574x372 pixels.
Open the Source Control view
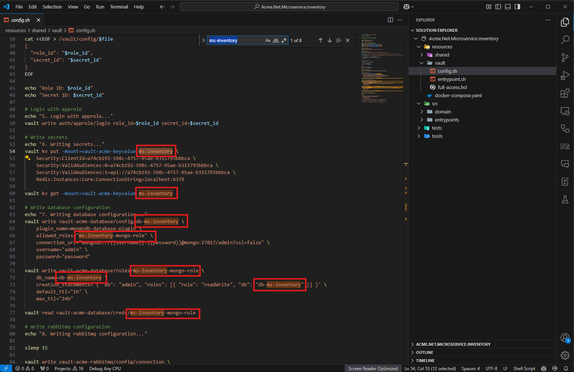click(x=565, y=58)
